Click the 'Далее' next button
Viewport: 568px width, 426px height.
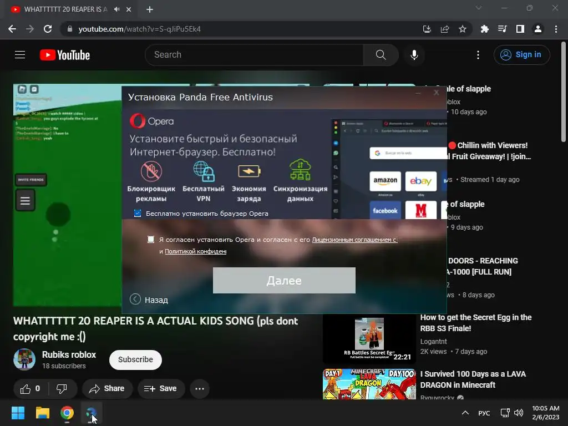click(284, 280)
